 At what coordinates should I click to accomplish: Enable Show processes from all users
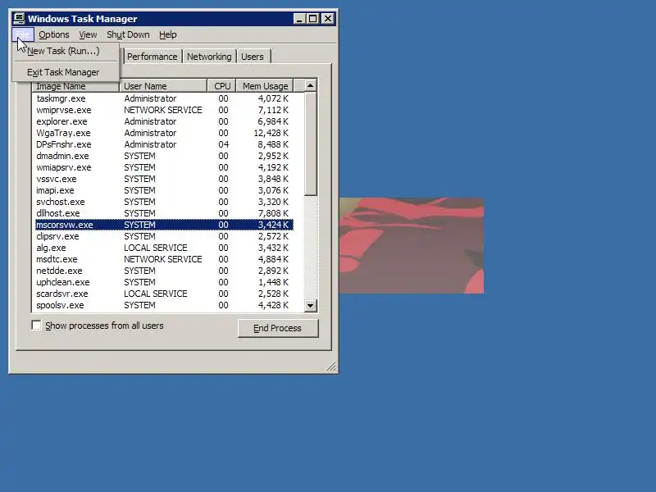click(x=36, y=325)
